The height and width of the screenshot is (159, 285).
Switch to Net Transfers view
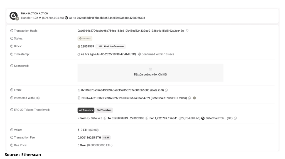click(104, 110)
